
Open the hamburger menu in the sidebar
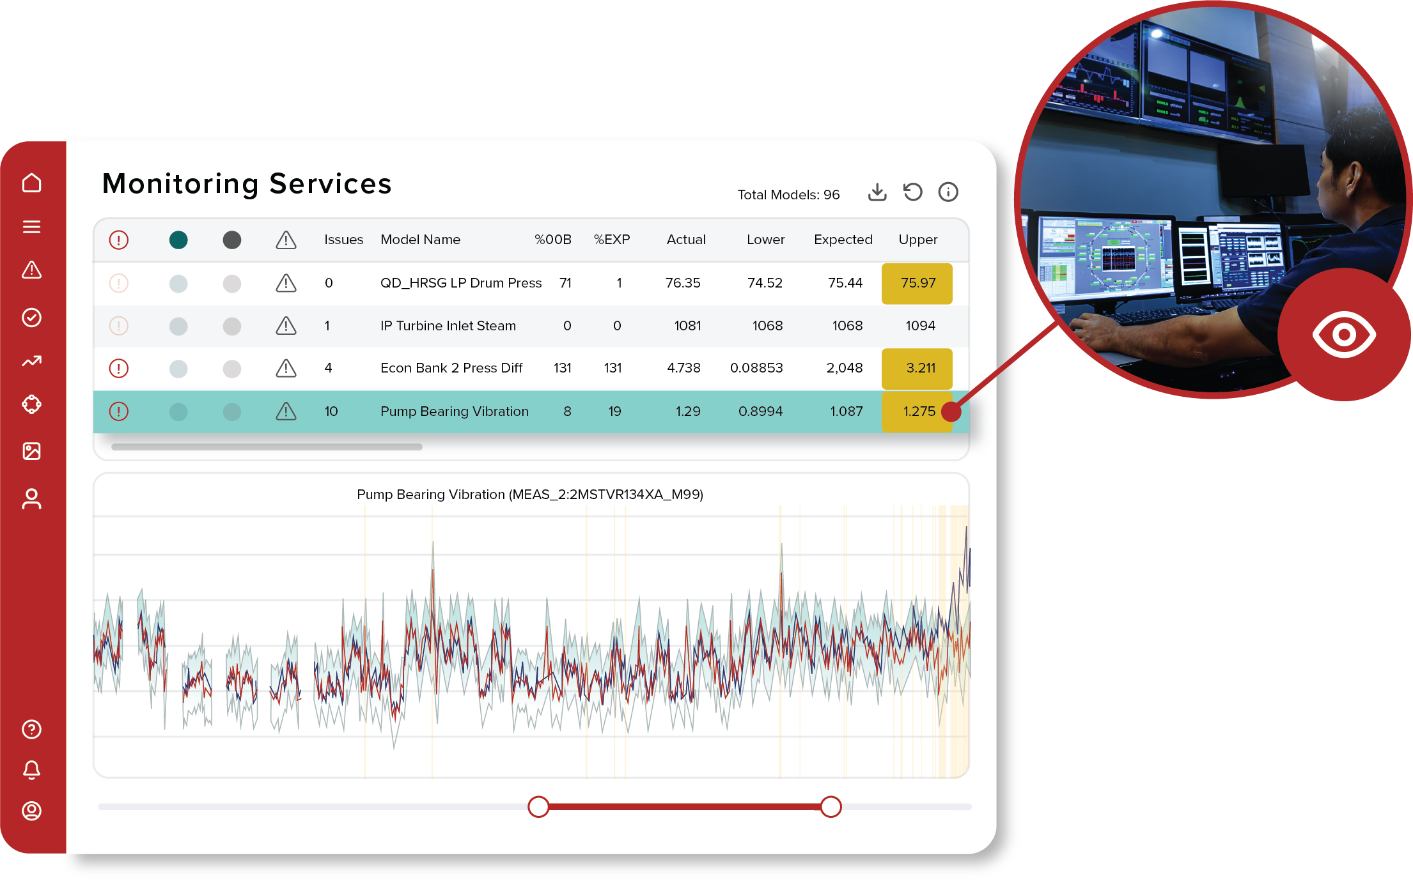(x=32, y=227)
